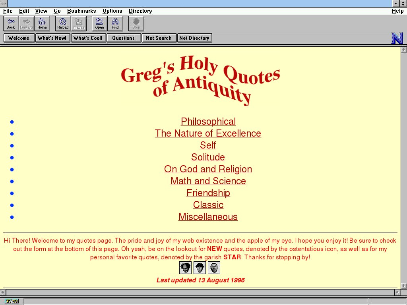Click the Open location icon
The image size is (407, 305).
tap(99, 23)
